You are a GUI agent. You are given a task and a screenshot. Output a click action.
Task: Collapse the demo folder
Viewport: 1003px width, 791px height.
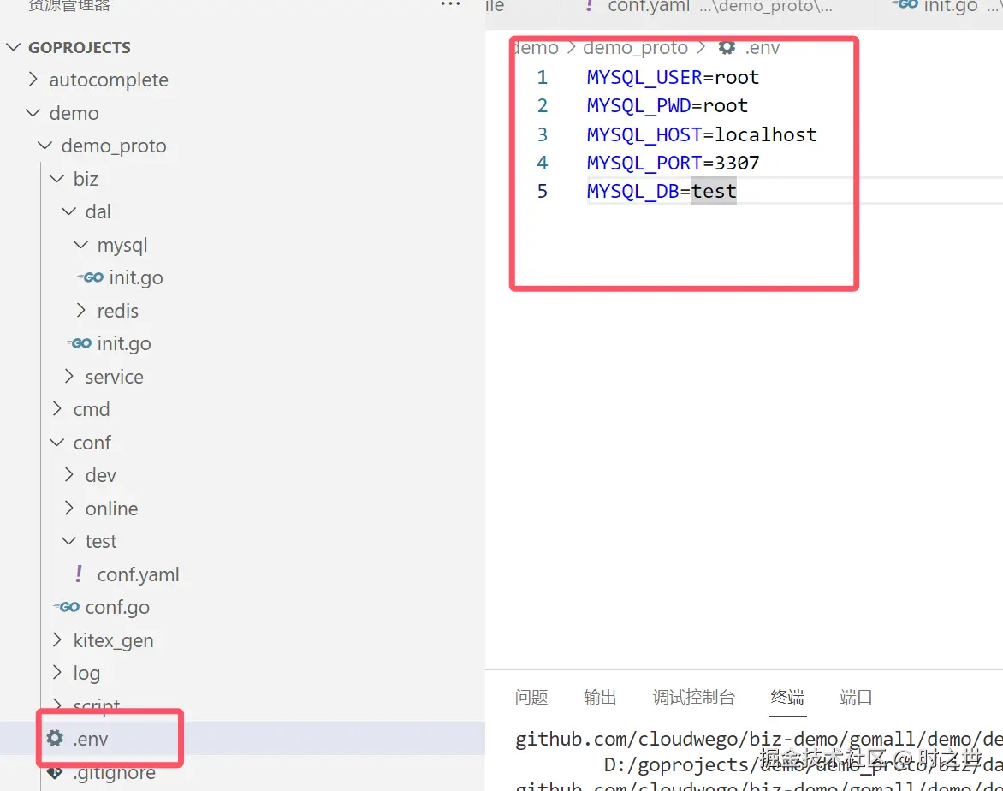(x=33, y=113)
